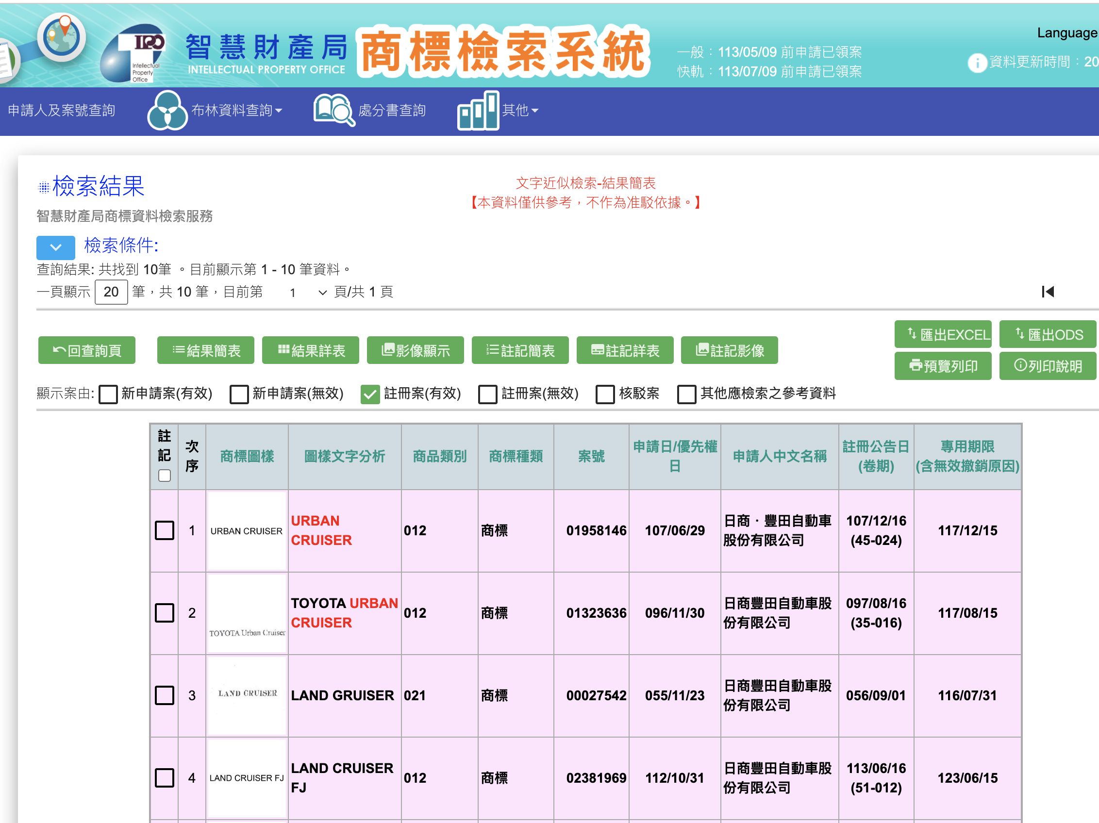This screenshot has width=1099, height=823.
Task: Go to 處分書查詢 page
Action: coord(392,110)
